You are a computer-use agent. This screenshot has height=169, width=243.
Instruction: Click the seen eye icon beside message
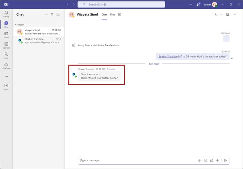pos(232,59)
